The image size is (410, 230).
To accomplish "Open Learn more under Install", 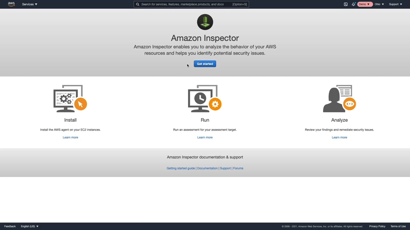I will coord(70,137).
